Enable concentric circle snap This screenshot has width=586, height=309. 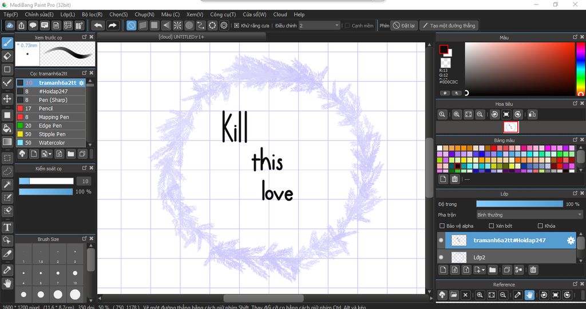point(189,25)
